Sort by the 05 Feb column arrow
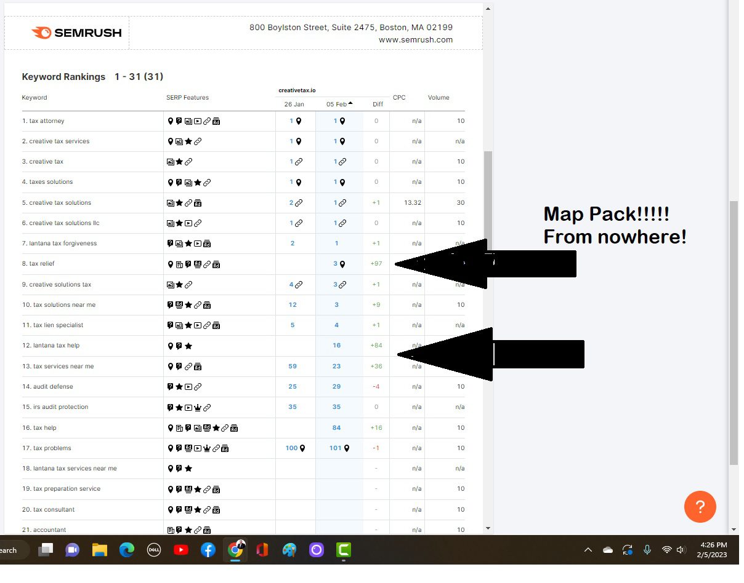Image resolution: width=744 pixels, height=583 pixels. point(350,103)
